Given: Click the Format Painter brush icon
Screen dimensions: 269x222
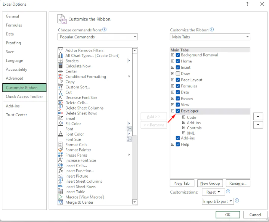Looking at the screenshot, I should coord(61,150).
